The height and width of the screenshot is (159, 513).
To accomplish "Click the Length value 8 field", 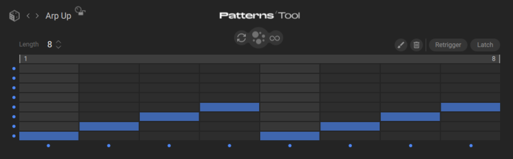I will [x=50, y=44].
